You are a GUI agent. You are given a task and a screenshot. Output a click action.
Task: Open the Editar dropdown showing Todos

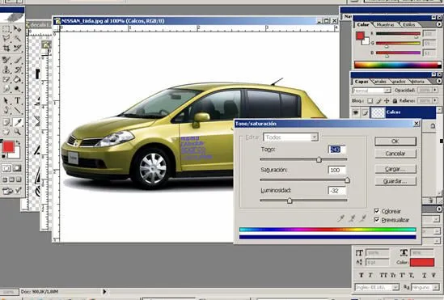pos(290,137)
